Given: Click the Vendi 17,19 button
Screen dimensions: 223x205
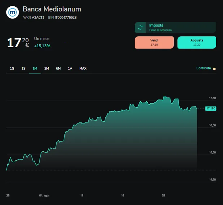Looking at the screenshot, I should (x=154, y=42).
